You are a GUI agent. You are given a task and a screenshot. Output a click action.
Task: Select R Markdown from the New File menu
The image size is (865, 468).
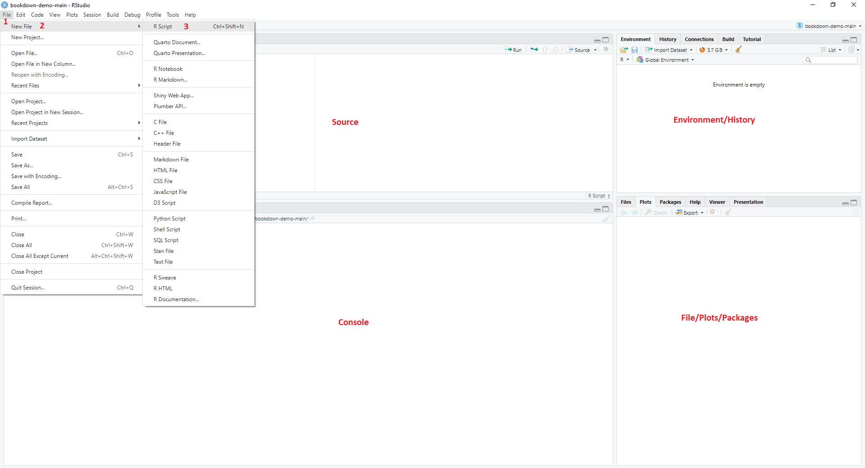(170, 80)
